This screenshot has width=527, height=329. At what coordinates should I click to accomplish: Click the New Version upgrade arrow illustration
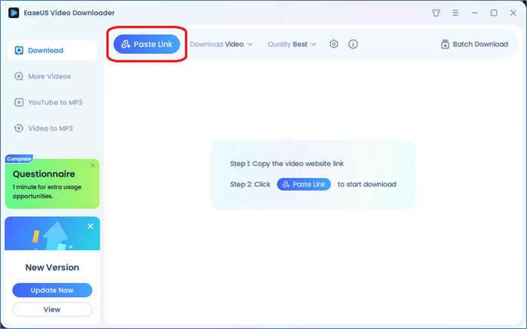[x=54, y=235]
